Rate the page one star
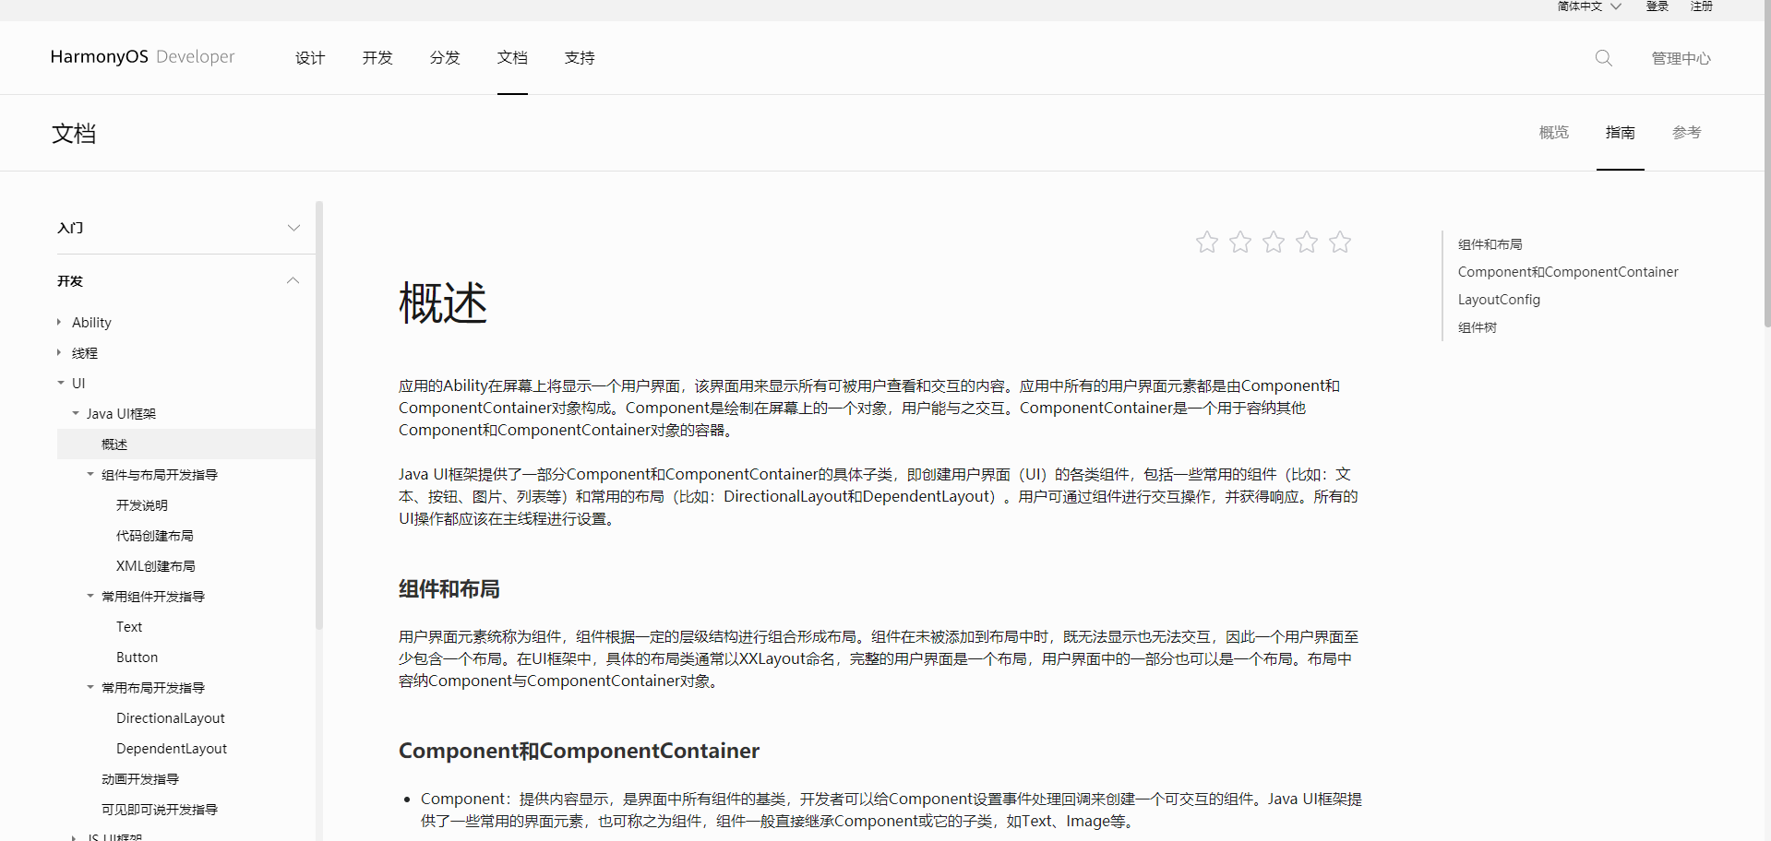The height and width of the screenshot is (841, 1771). coord(1207,243)
